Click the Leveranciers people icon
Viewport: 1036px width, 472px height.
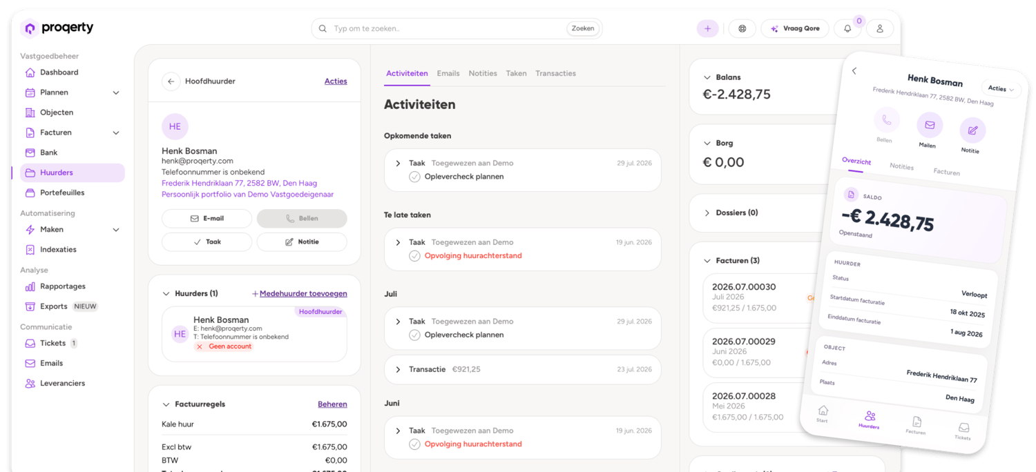(x=30, y=383)
